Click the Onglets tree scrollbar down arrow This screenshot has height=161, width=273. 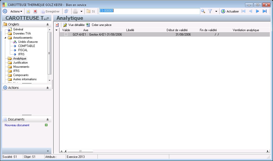pos(50,80)
